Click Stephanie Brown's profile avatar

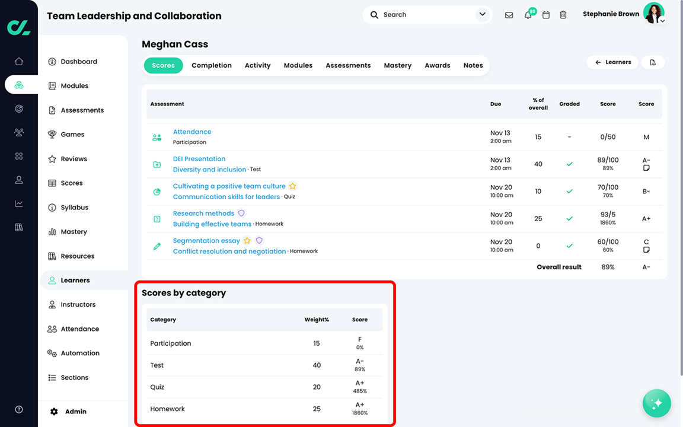pyautogui.click(x=653, y=13)
